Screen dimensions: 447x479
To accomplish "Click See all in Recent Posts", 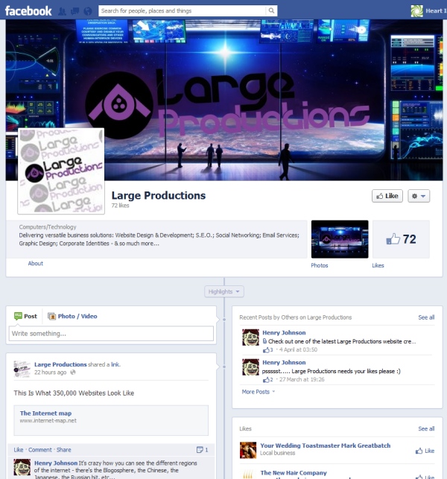I will (426, 317).
